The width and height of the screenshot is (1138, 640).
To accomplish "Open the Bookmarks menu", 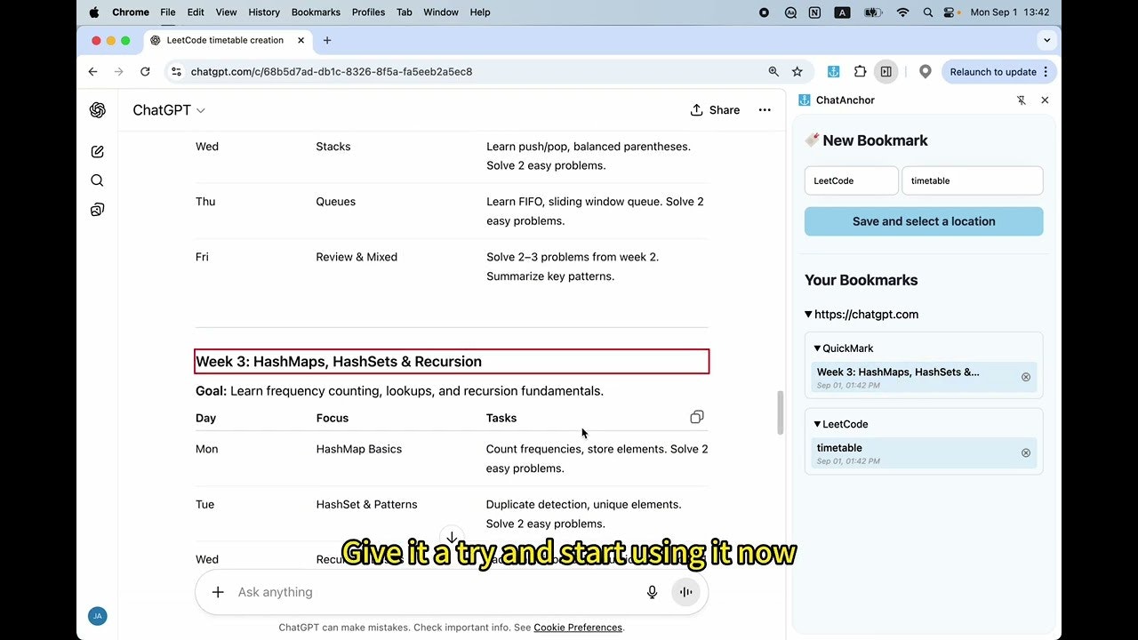I will tap(316, 12).
